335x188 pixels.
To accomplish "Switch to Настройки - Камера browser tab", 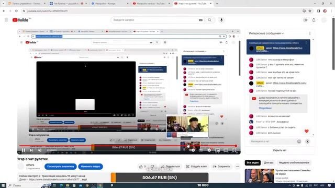I will pyautogui.click(x=109, y=4).
